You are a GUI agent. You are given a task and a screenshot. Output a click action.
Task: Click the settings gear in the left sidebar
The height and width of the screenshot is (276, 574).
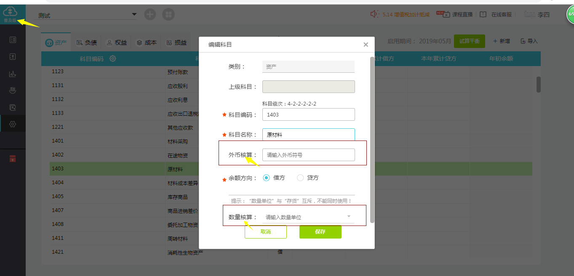[13, 124]
